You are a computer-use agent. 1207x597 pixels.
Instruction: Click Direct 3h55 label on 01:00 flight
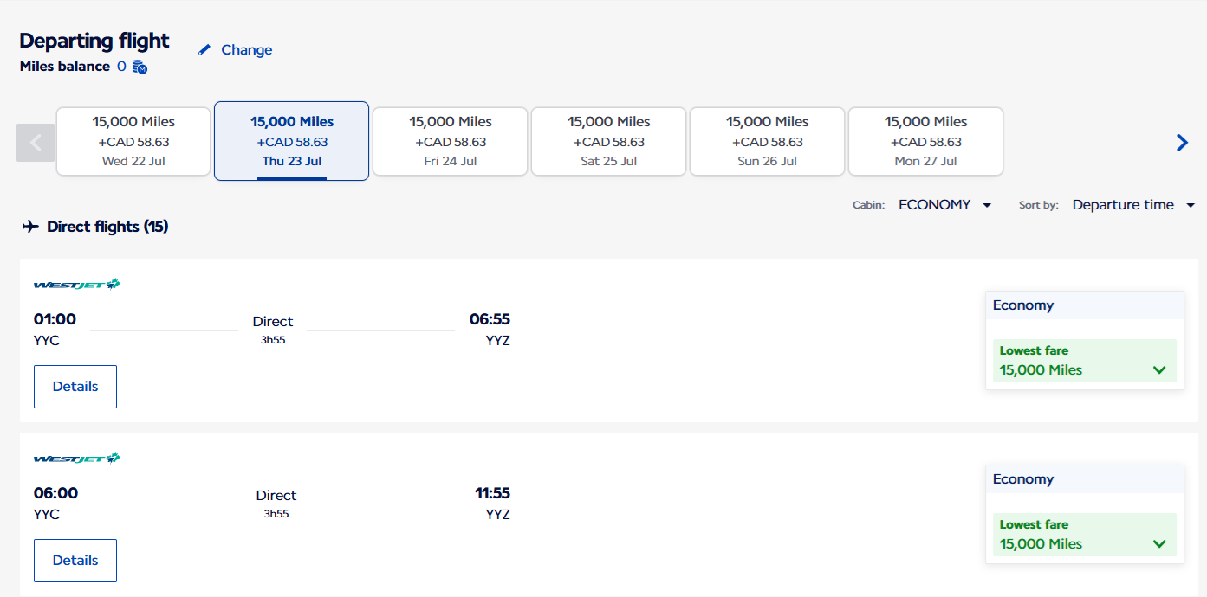(x=273, y=330)
